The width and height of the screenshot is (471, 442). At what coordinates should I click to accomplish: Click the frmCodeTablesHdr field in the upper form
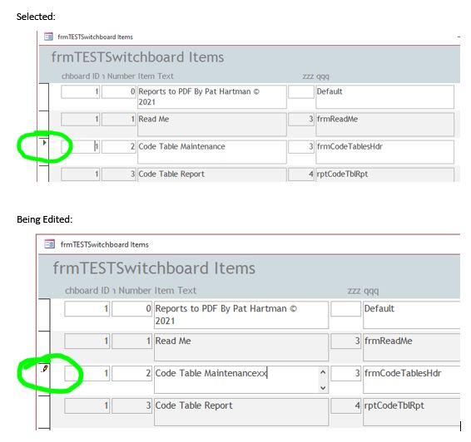click(384, 152)
